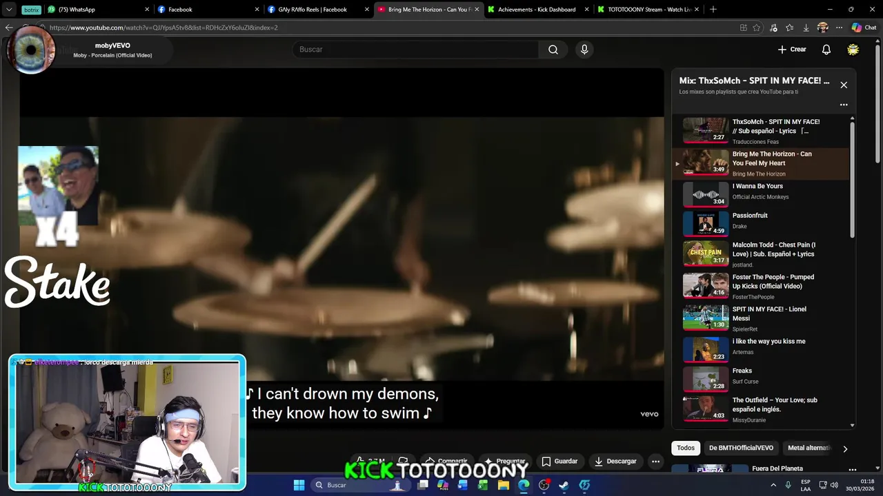Open YouTube notifications bell

(x=826, y=50)
